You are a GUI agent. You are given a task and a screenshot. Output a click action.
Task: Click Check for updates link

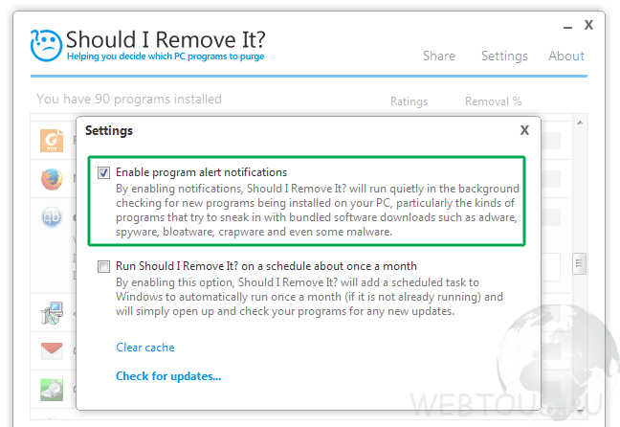[x=168, y=376]
